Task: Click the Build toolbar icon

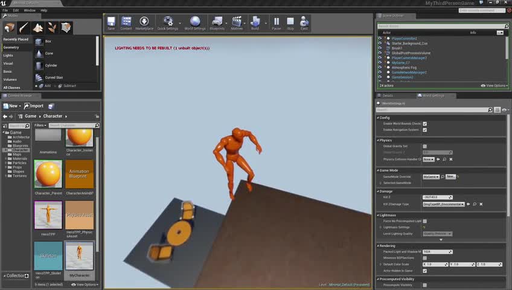Action: click(255, 24)
